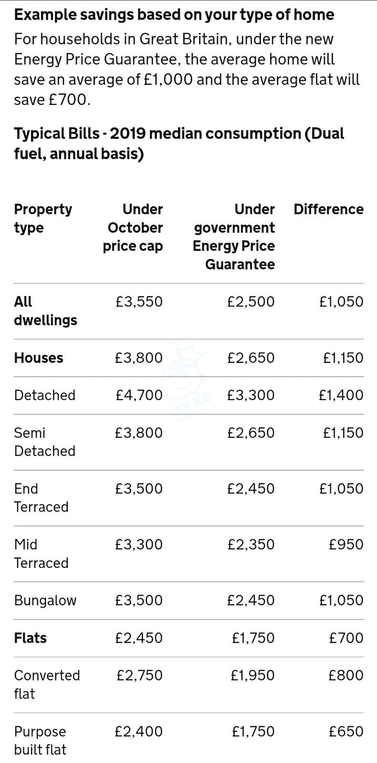Click the Purpose built flat difference £650
Image resolution: width=377 pixels, height=763 pixels.
[346, 732]
